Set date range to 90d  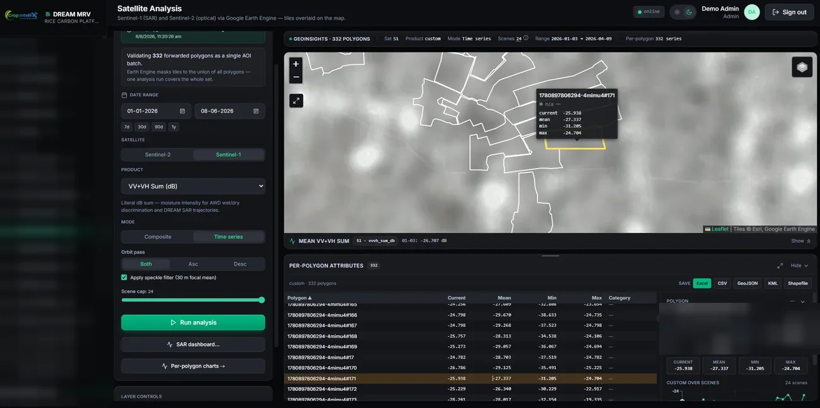coord(159,127)
